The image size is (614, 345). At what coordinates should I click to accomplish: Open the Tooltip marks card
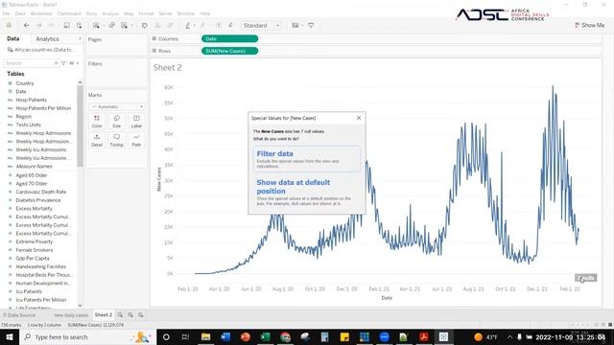coord(117,140)
